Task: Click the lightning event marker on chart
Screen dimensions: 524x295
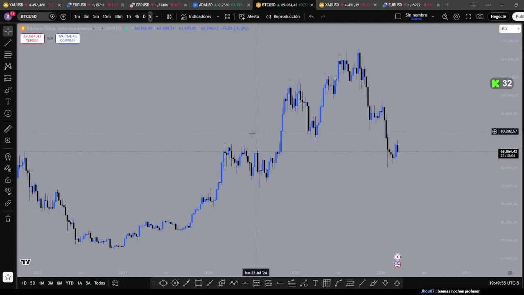Action: (x=398, y=257)
